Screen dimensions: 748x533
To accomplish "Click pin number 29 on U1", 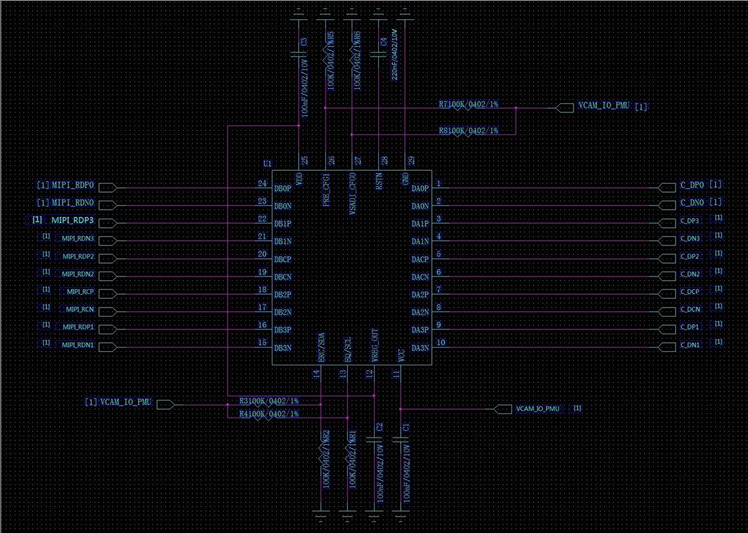I will point(410,161).
